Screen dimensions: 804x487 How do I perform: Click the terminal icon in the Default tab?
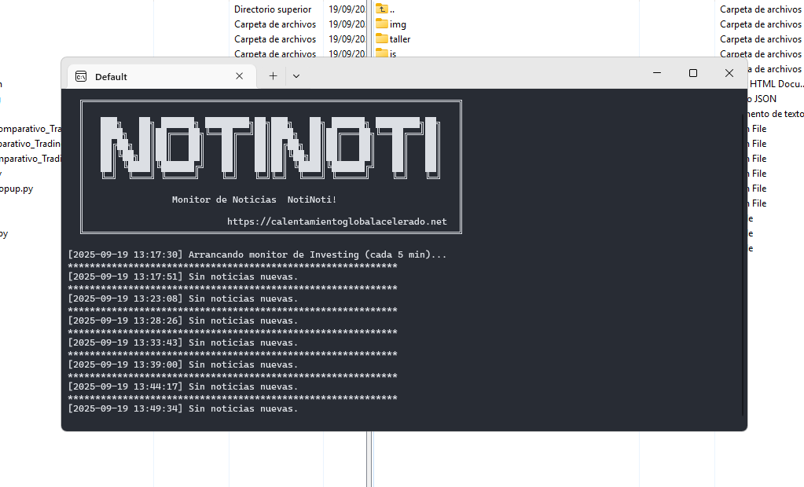[80, 76]
